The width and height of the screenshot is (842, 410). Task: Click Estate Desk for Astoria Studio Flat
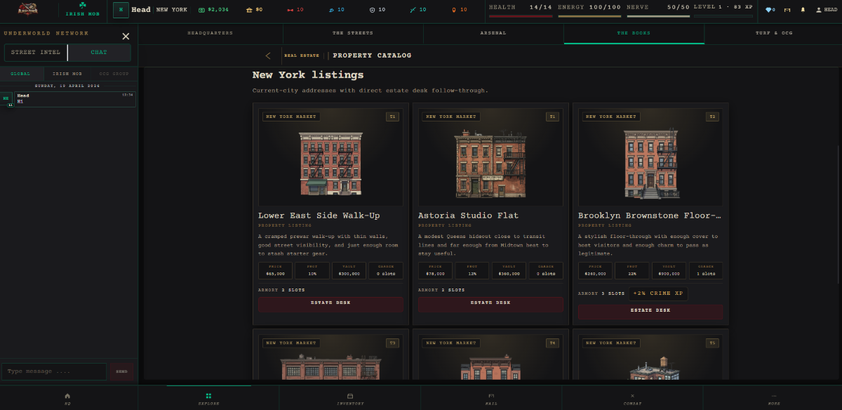click(x=490, y=303)
